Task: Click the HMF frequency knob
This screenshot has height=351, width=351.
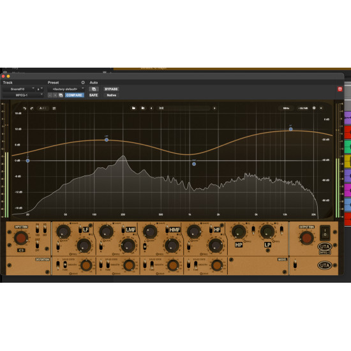Action: pos(172,246)
